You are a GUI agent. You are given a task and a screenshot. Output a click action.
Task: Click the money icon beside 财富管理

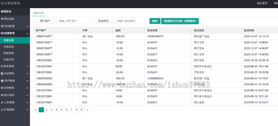[x=2, y=33]
